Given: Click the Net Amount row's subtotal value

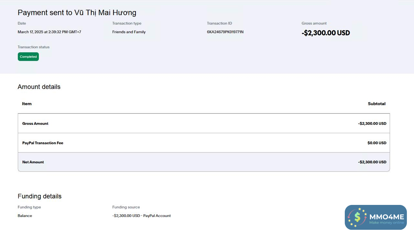Looking at the screenshot, I should (372, 162).
